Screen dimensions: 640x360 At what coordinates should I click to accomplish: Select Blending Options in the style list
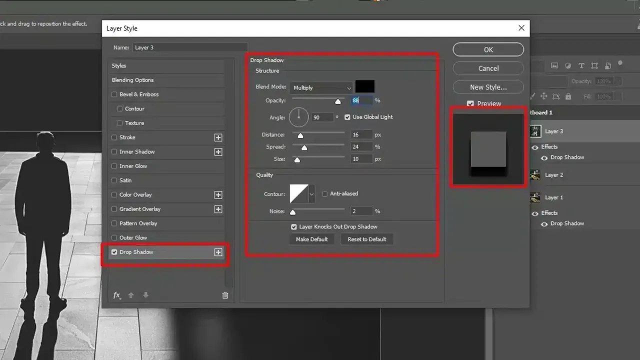click(x=132, y=80)
